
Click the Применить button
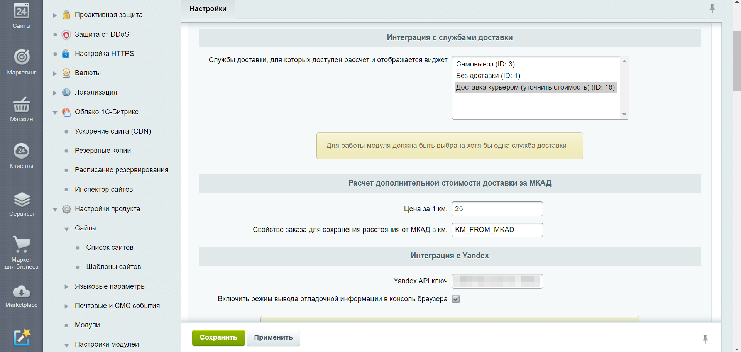(273, 338)
